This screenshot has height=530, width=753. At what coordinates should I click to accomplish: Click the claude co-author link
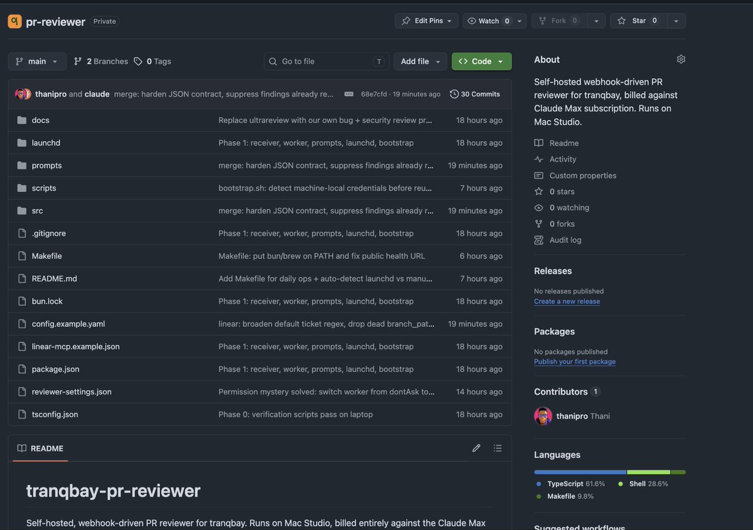(x=97, y=94)
